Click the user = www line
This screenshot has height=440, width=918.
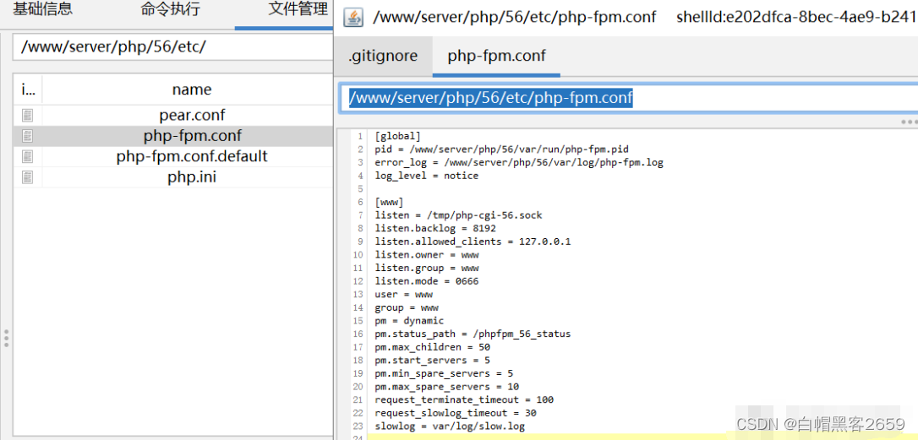(x=403, y=294)
